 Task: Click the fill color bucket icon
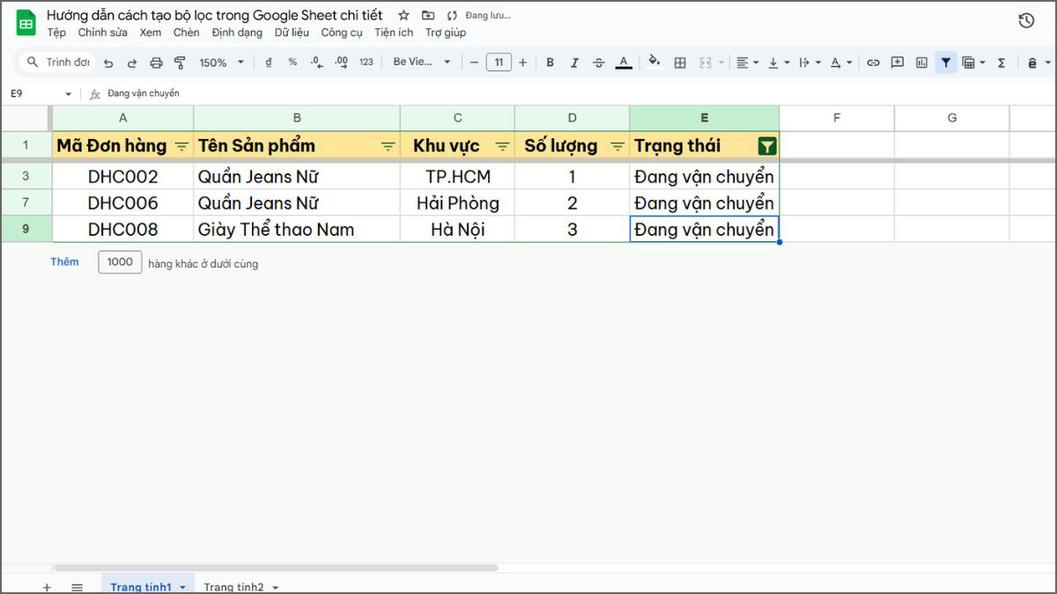[x=654, y=62]
